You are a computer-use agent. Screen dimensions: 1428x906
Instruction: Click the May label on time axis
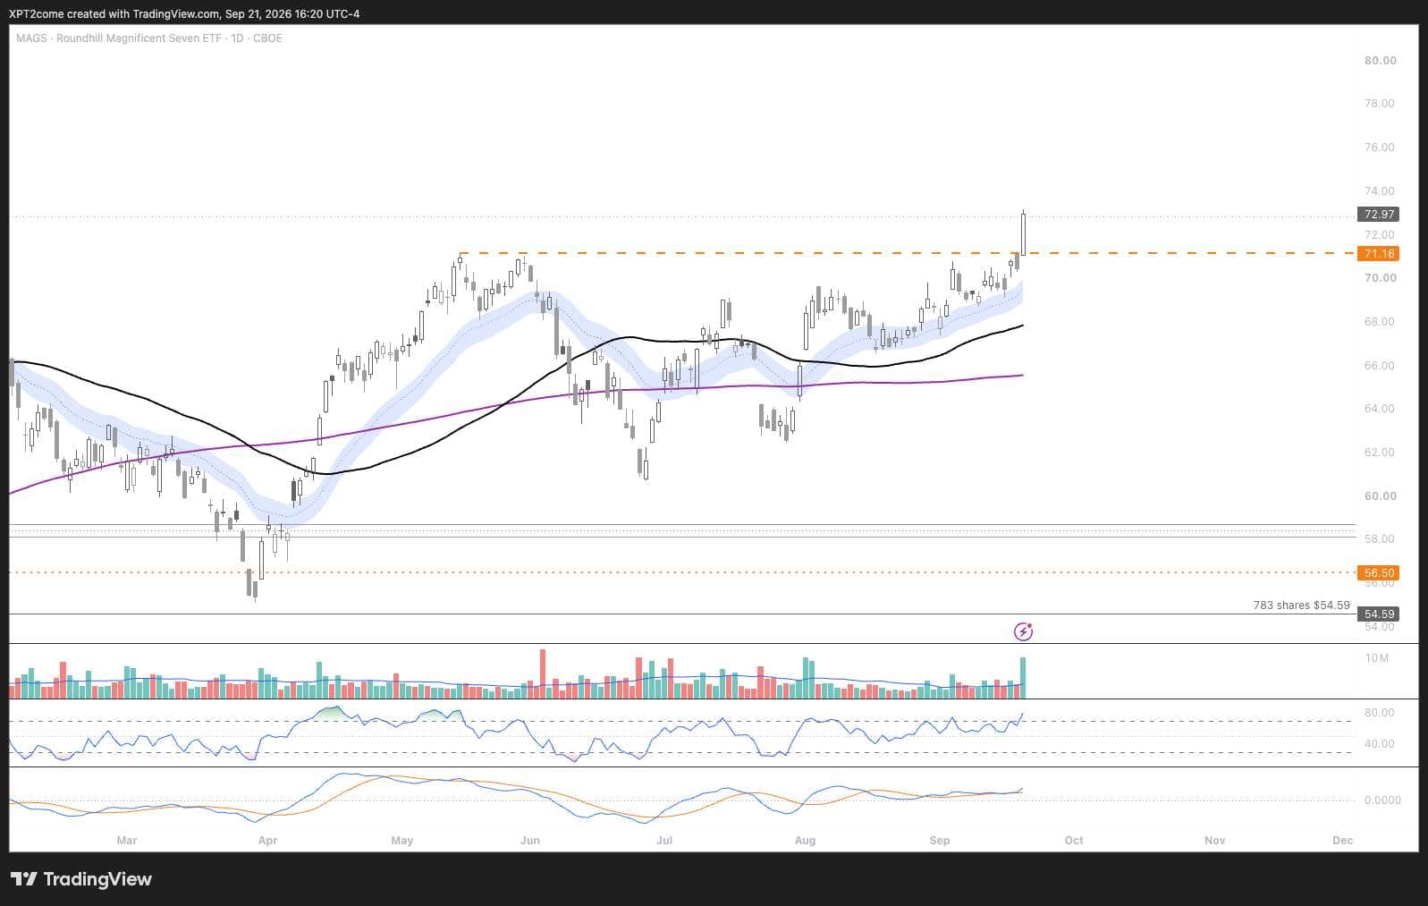tap(402, 841)
